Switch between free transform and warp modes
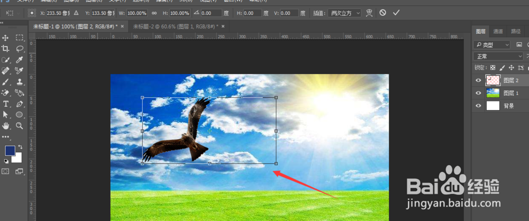This screenshot has height=221, width=529. (369, 13)
